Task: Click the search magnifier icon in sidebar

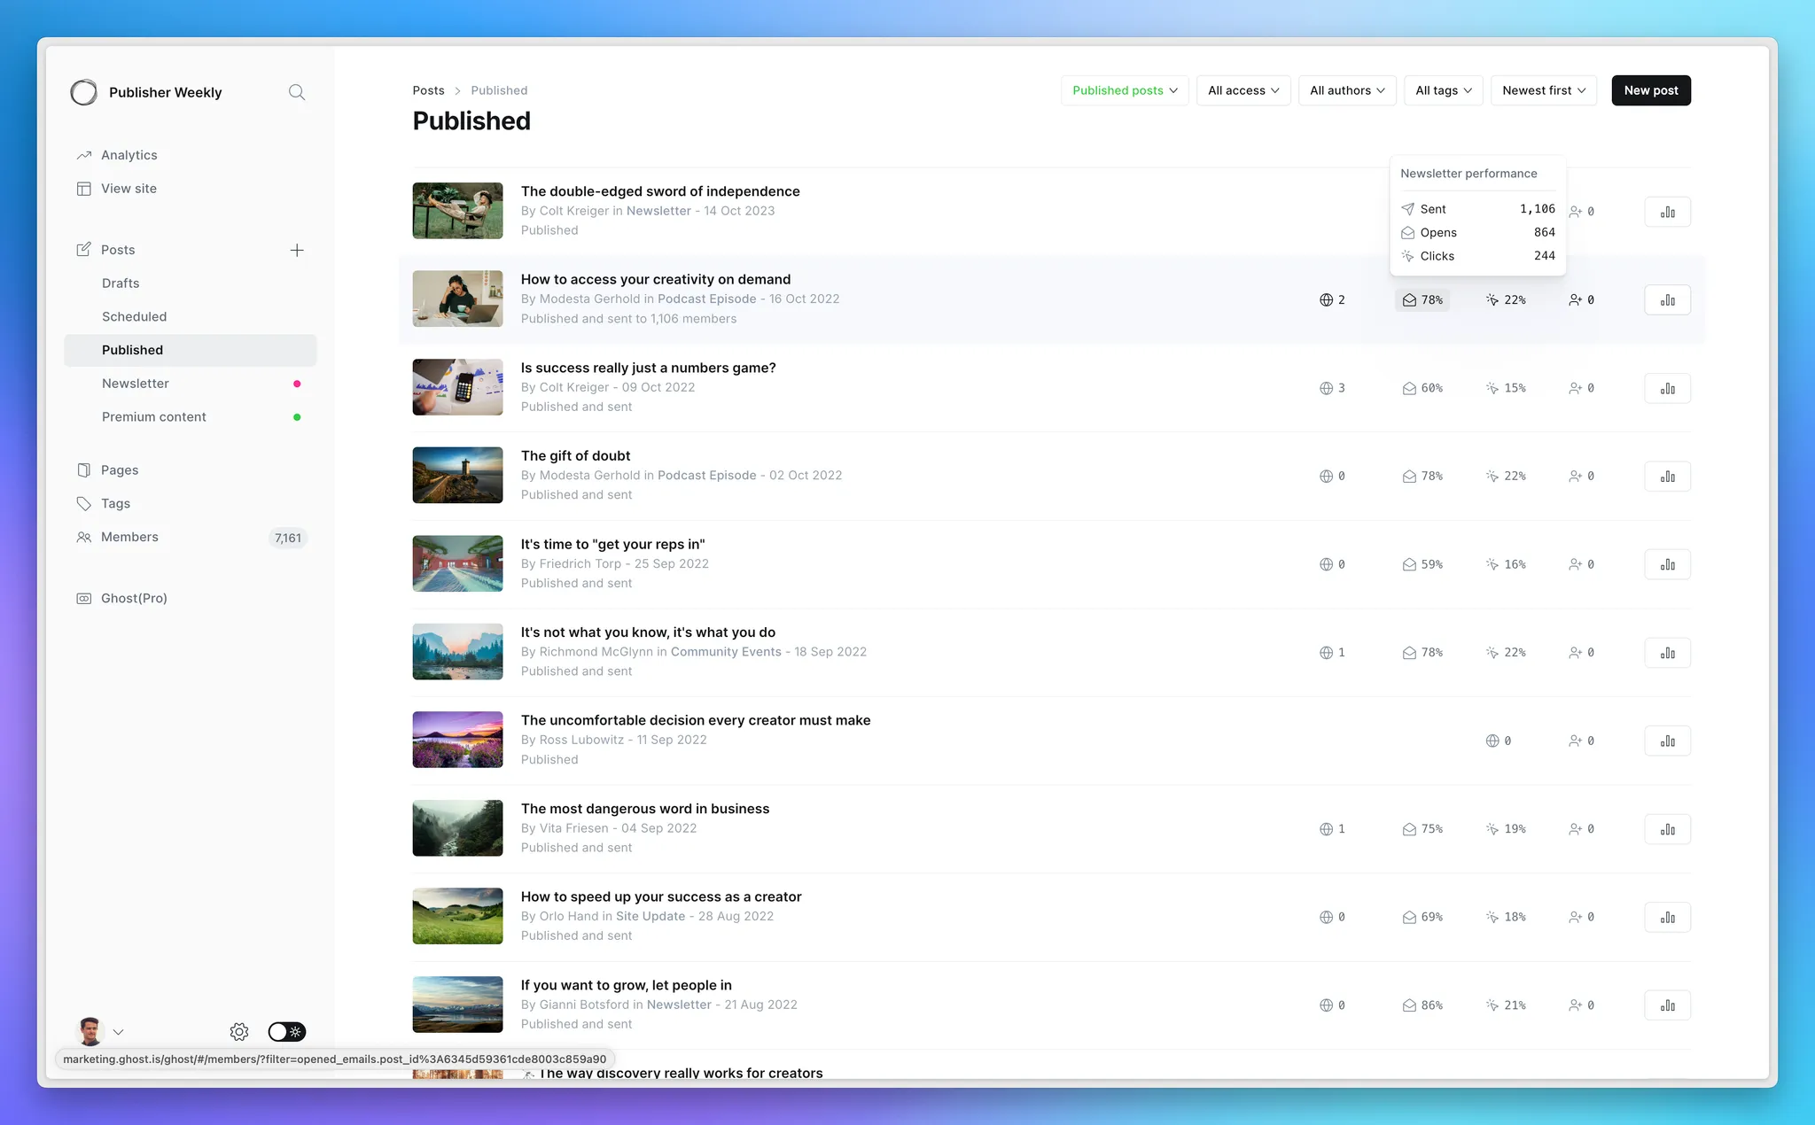Action: tap(297, 92)
